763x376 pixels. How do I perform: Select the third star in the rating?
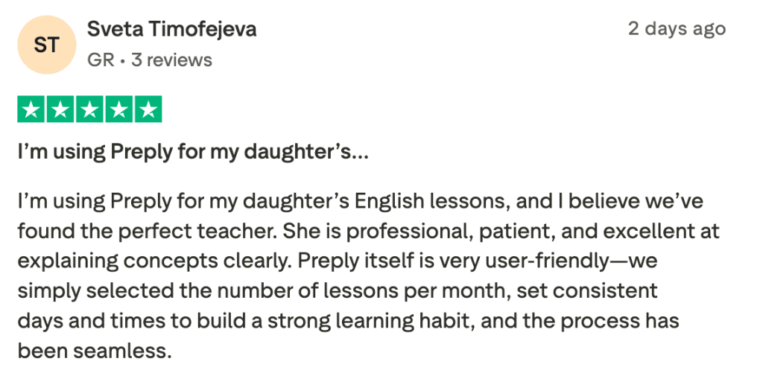coord(89,110)
